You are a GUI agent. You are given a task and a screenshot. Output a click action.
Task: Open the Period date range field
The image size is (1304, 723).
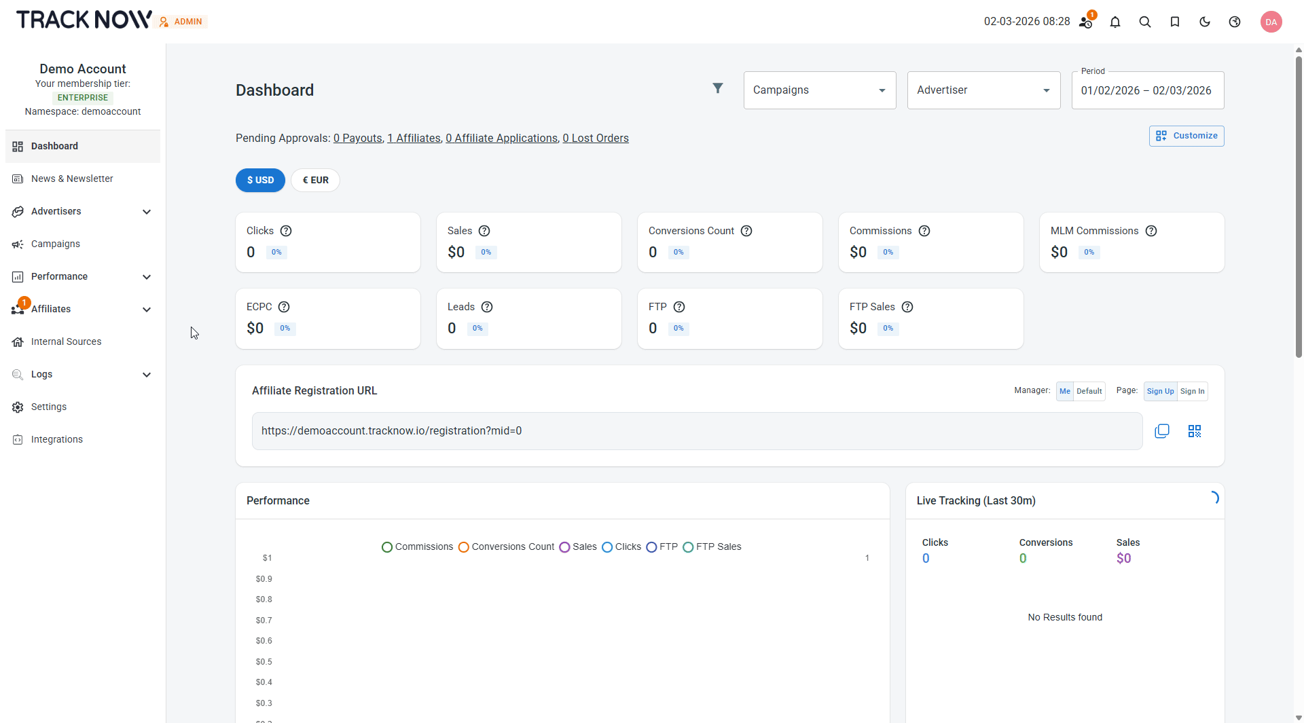point(1147,91)
